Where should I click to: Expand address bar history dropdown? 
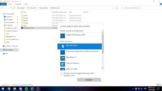pos(113,8)
